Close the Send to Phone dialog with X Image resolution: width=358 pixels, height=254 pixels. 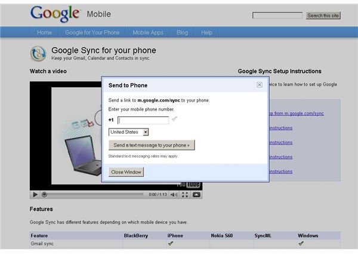click(260, 85)
